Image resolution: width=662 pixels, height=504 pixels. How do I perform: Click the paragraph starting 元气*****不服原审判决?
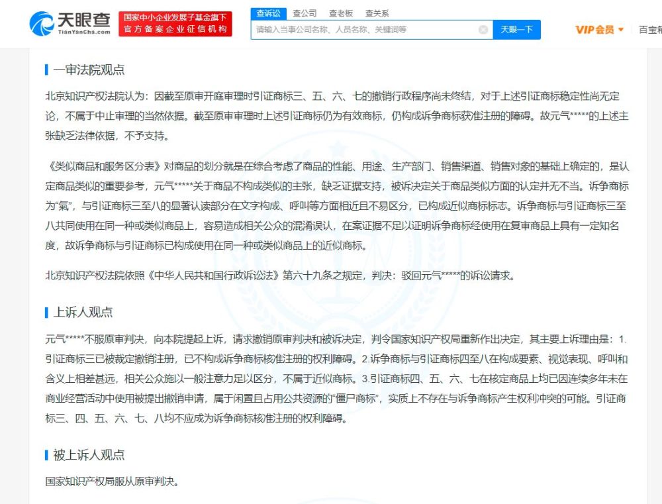[337, 379]
